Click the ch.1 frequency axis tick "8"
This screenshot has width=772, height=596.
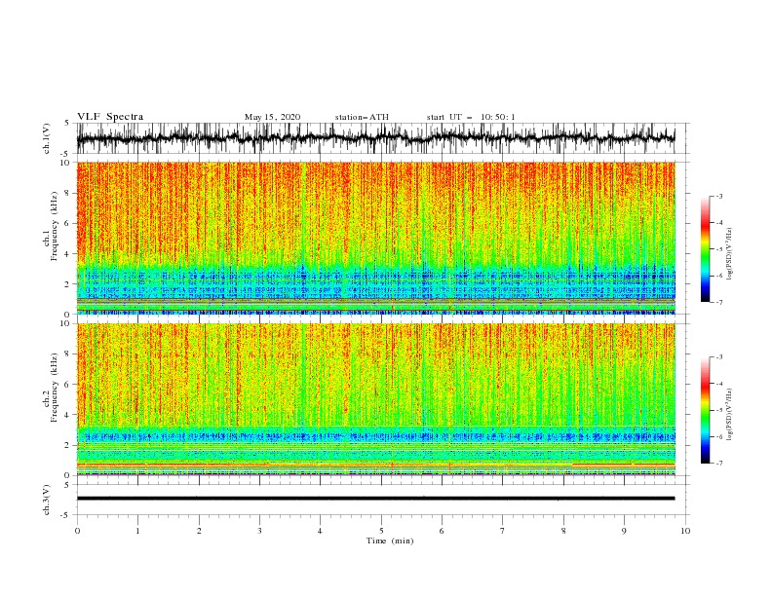(x=67, y=193)
